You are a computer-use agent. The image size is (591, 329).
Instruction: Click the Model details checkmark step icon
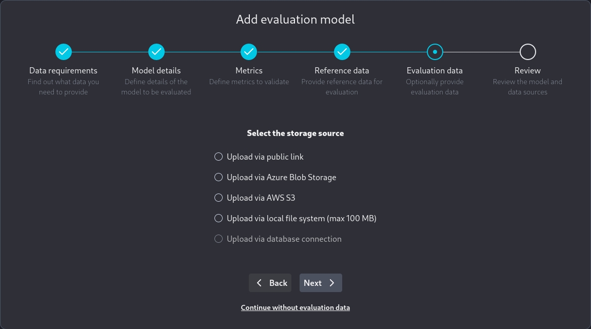[x=156, y=52]
